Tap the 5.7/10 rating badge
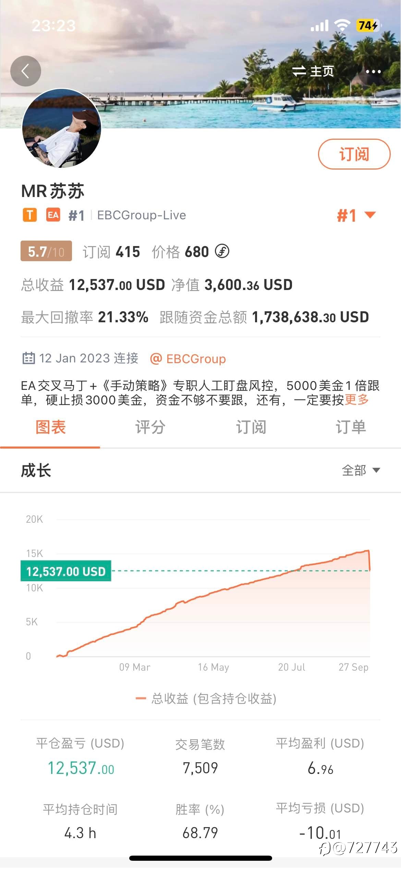The width and height of the screenshot is (401, 869). (46, 251)
